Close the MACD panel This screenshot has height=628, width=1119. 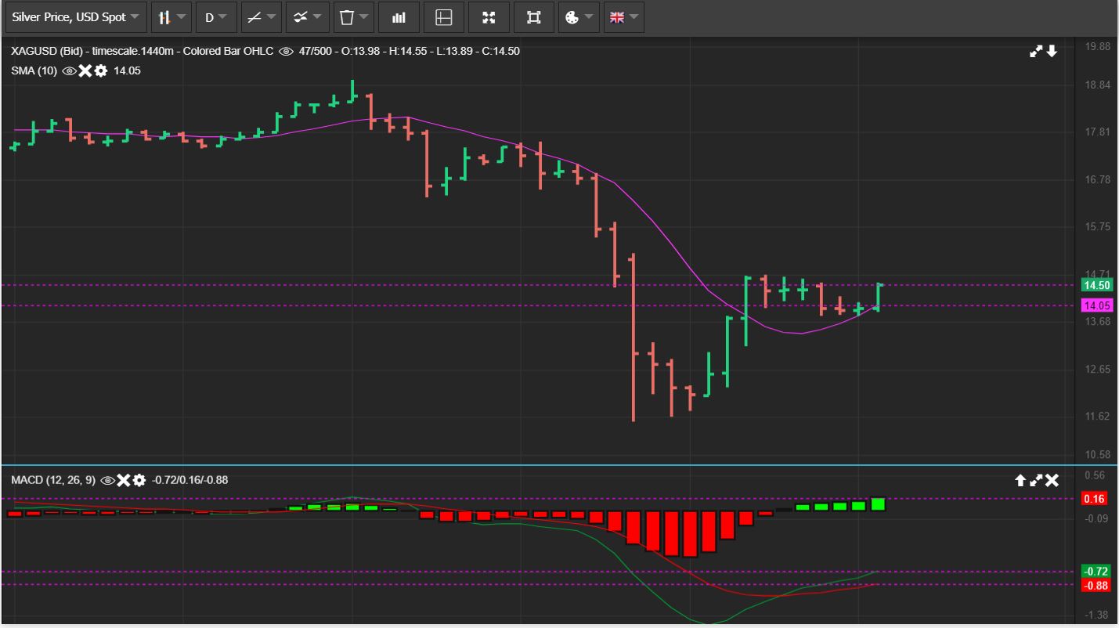[x=1052, y=480]
